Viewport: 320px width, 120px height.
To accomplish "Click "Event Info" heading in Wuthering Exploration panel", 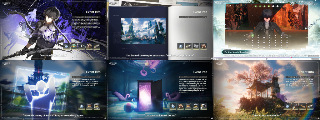I will 200,12.
